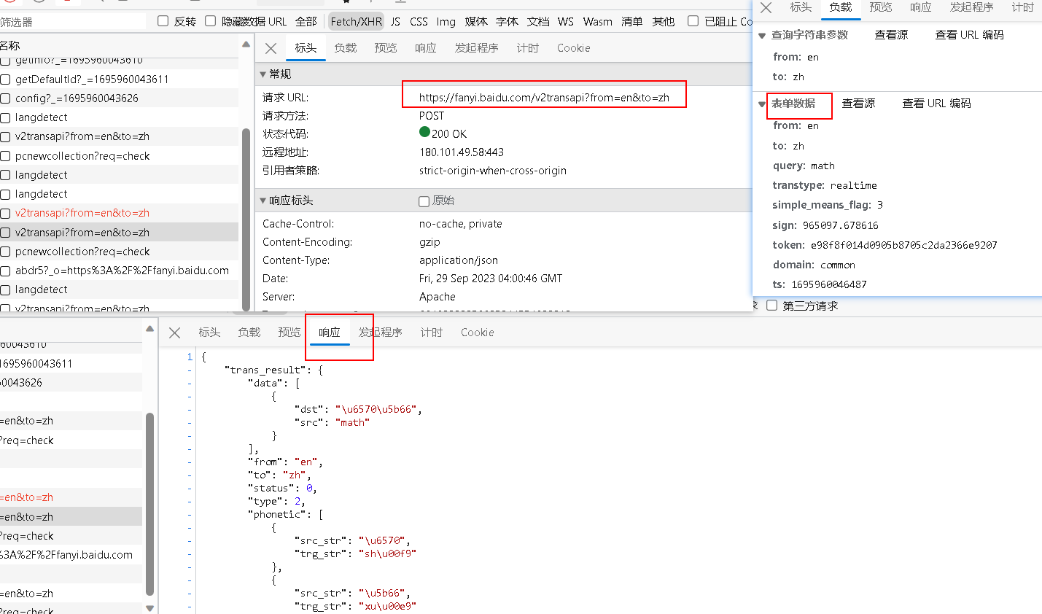Close the payload panel showing form data
Screen dimensions: 1042x614
point(766,7)
